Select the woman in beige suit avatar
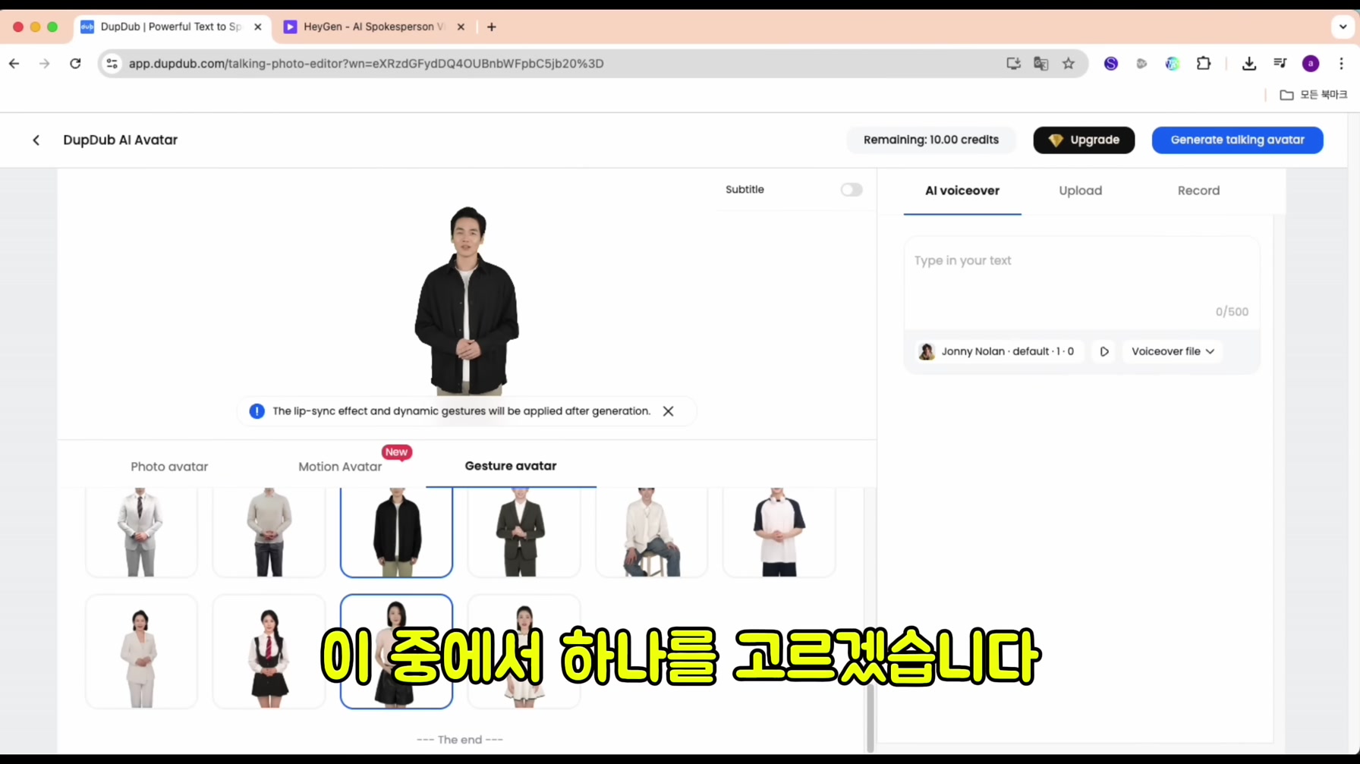 [141, 652]
